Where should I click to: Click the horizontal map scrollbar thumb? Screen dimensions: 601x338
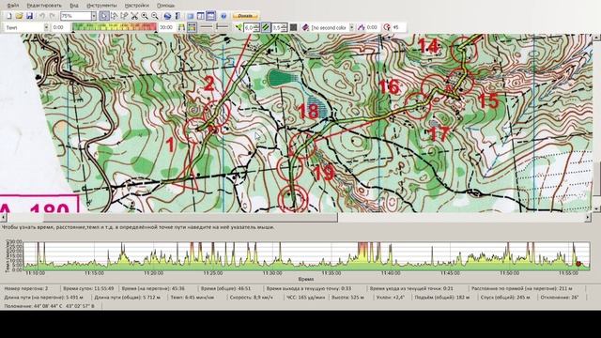click(191, 217)
